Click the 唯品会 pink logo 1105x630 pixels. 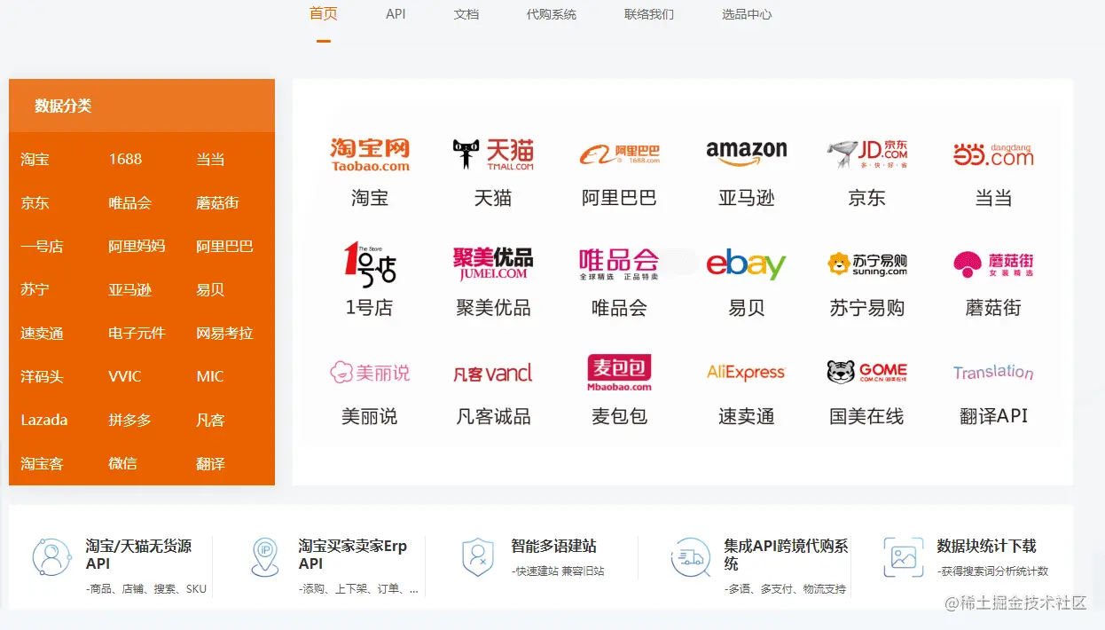click(619, 264)
